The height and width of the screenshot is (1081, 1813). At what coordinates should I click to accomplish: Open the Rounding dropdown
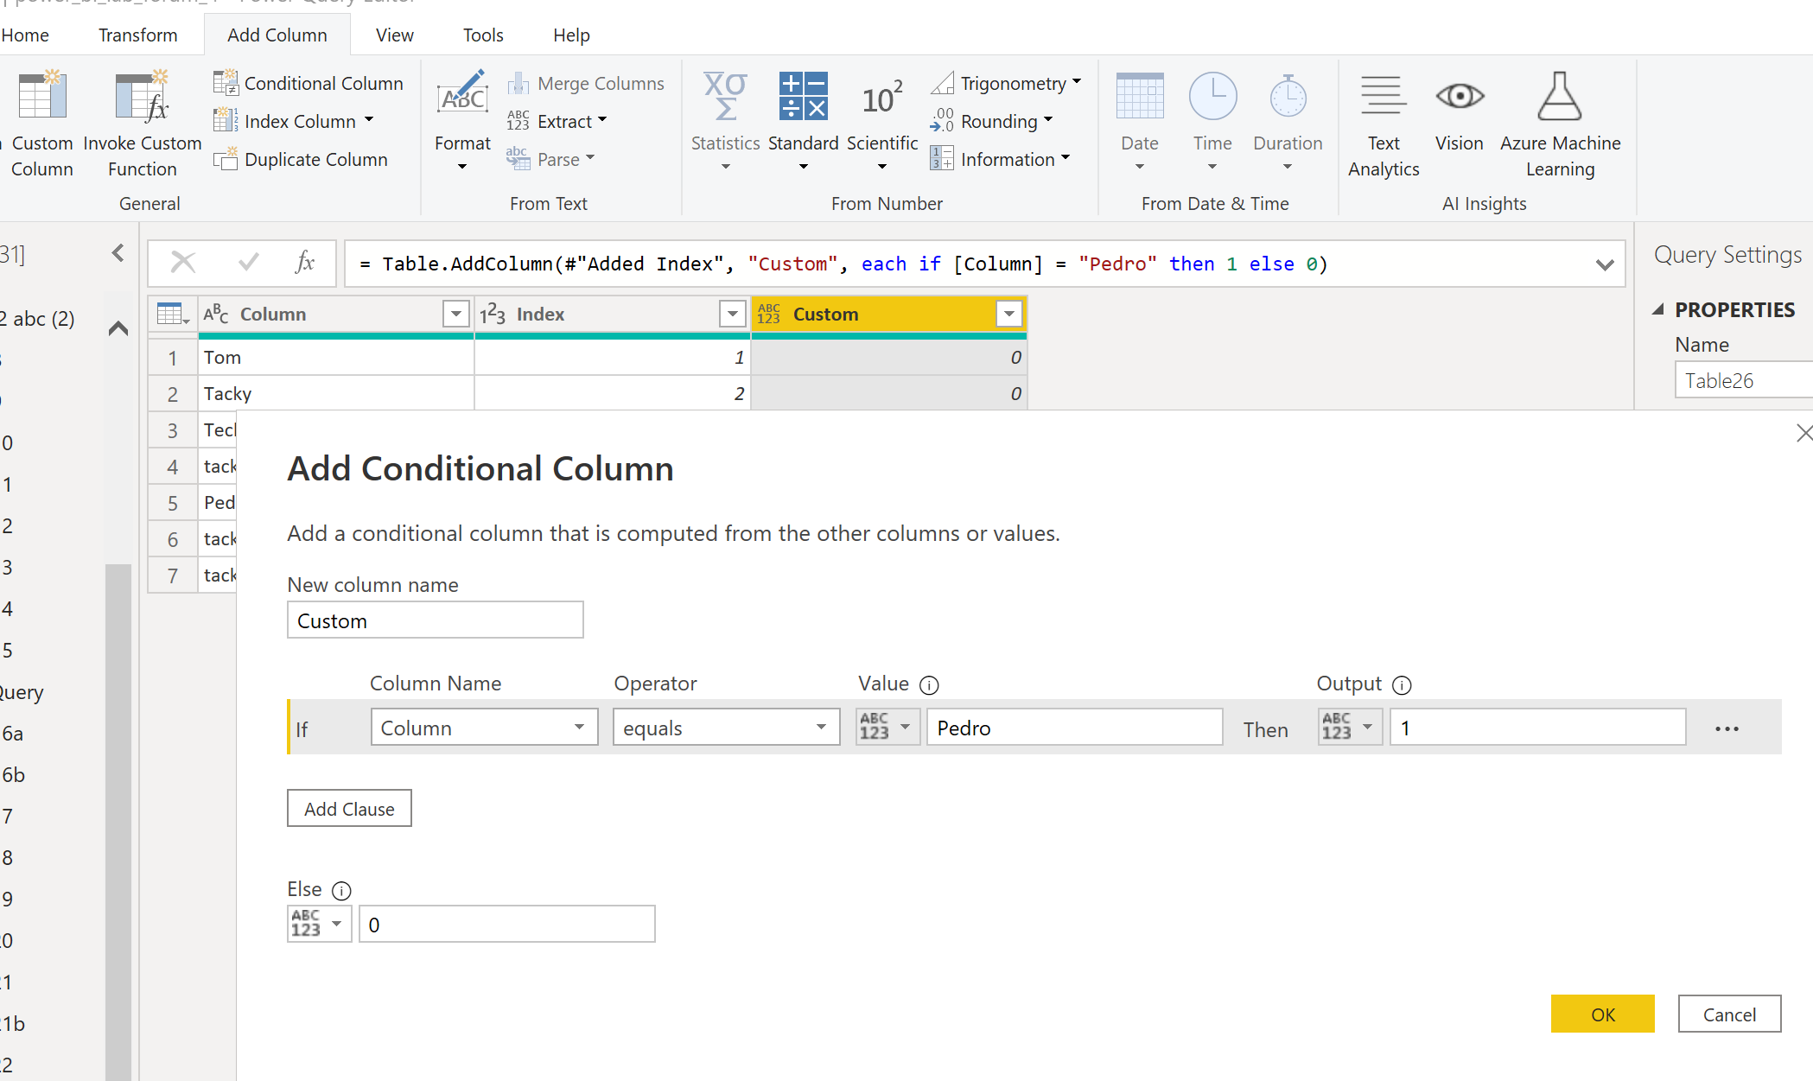[1048, 120]
